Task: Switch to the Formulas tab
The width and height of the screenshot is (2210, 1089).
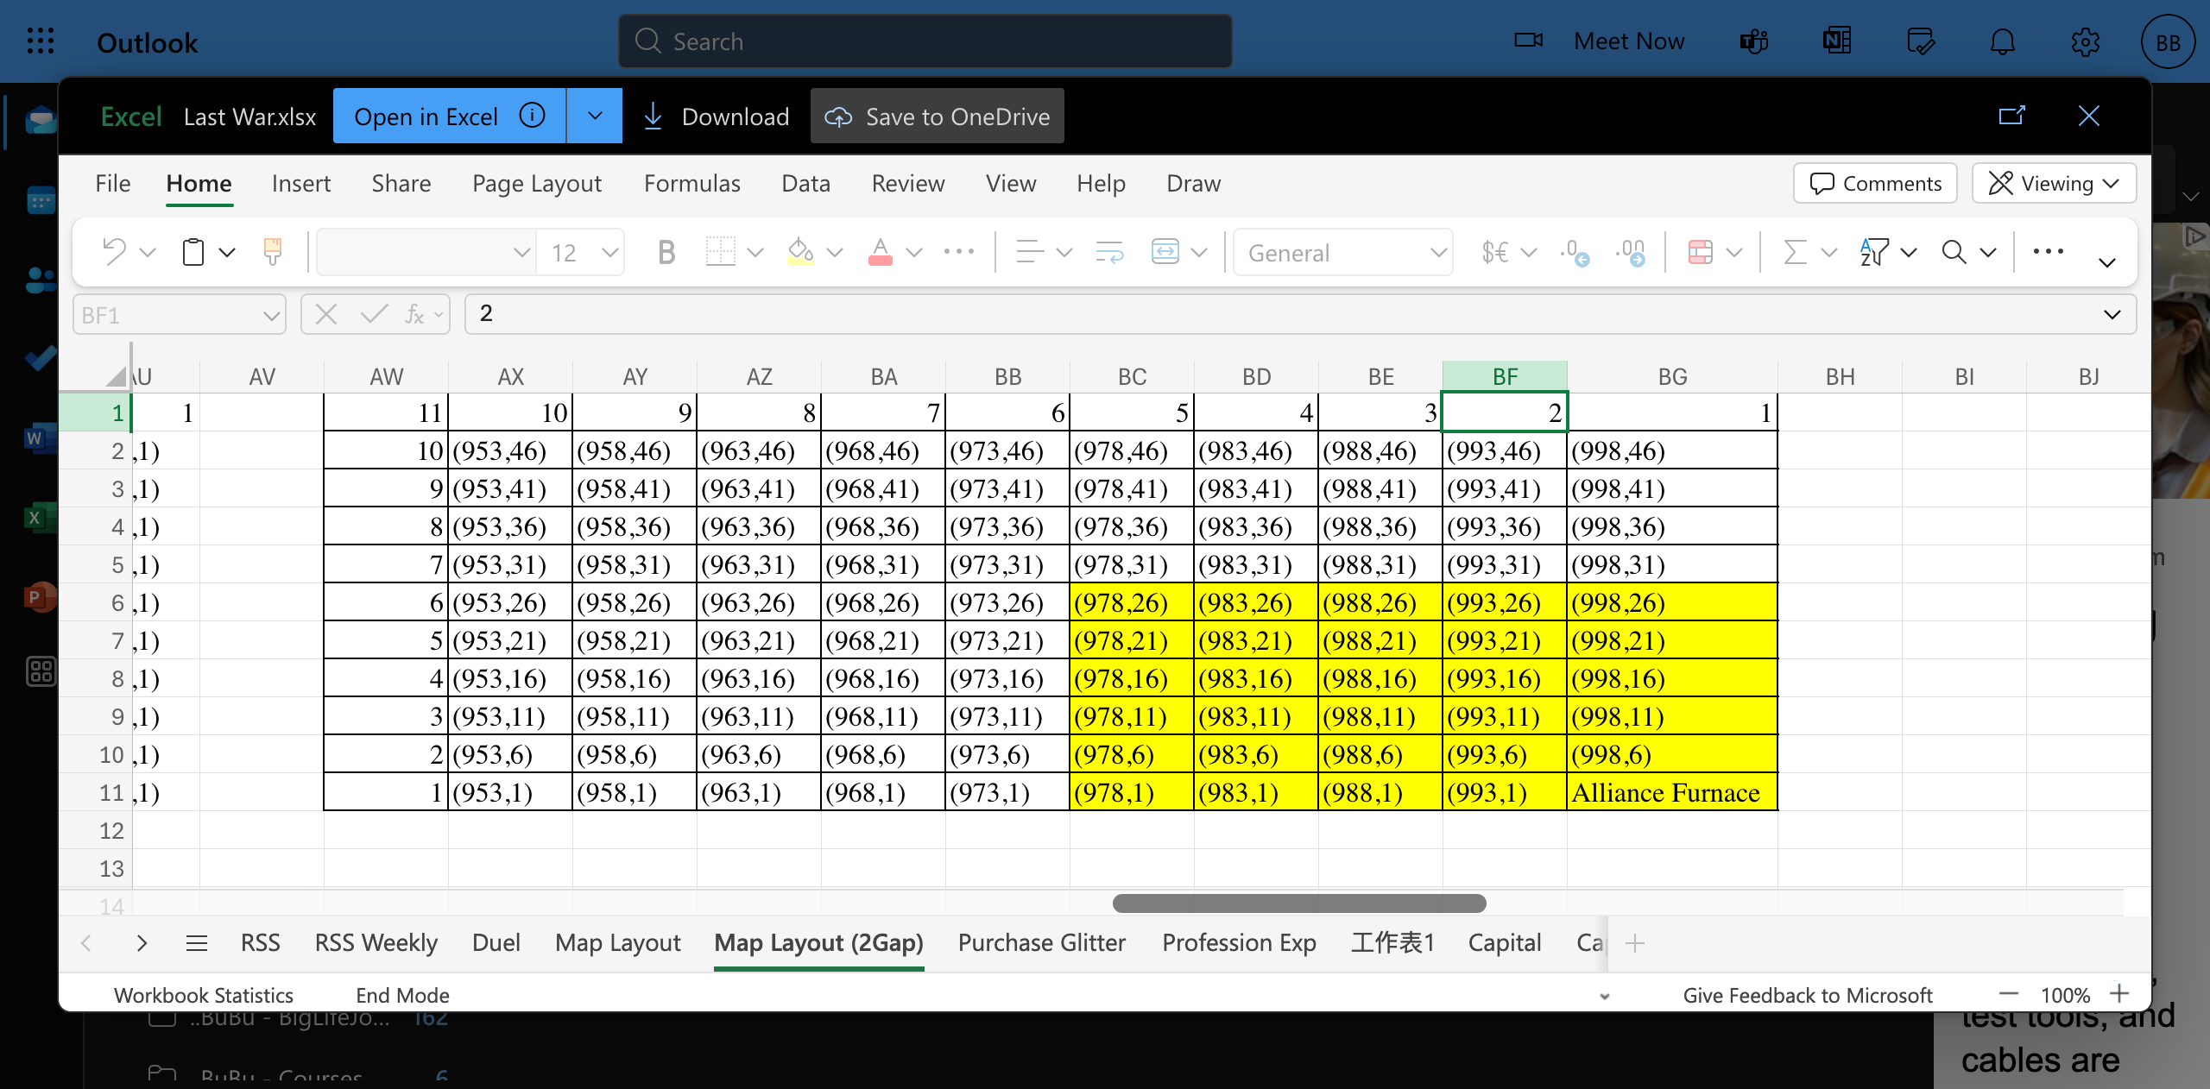Action: point(692,183)
